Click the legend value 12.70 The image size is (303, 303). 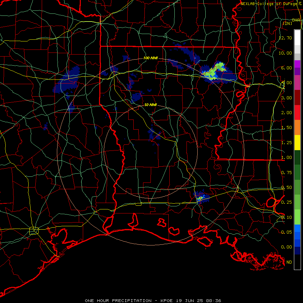[285, 38]
